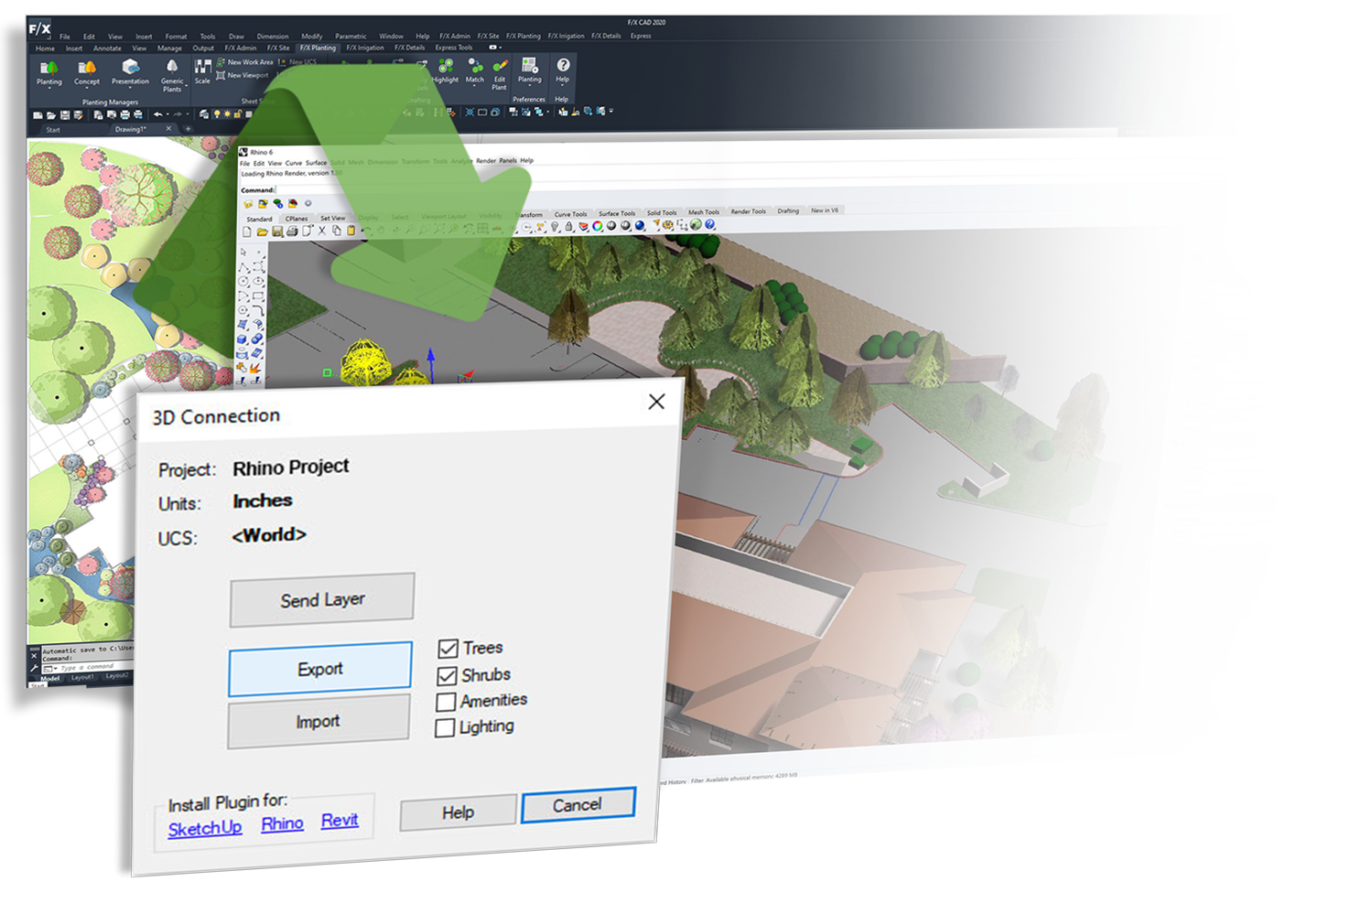Click the Scale tool icon
Viewport: 1361px width, 914px height.
[x=203, y=66]
